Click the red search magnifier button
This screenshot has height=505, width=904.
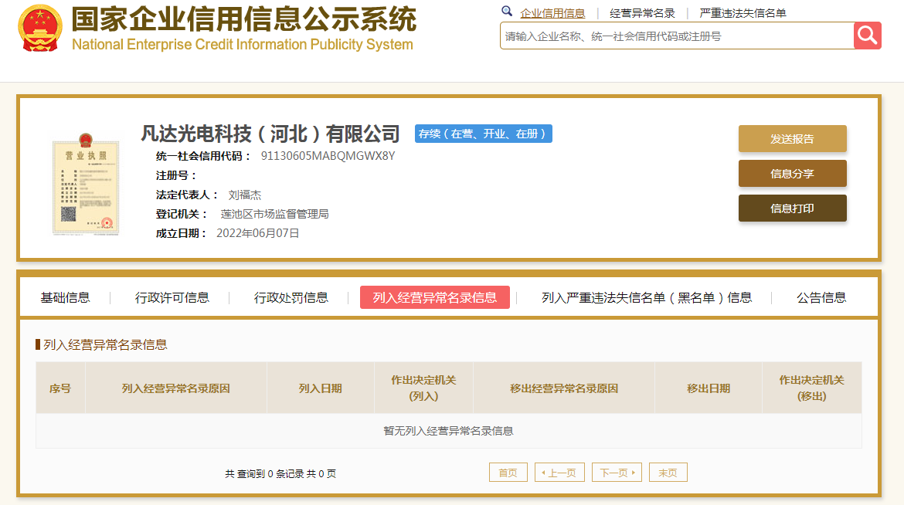click(x=867, y=36)
